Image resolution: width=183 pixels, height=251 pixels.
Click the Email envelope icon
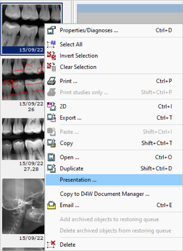[x=51, y=205]
